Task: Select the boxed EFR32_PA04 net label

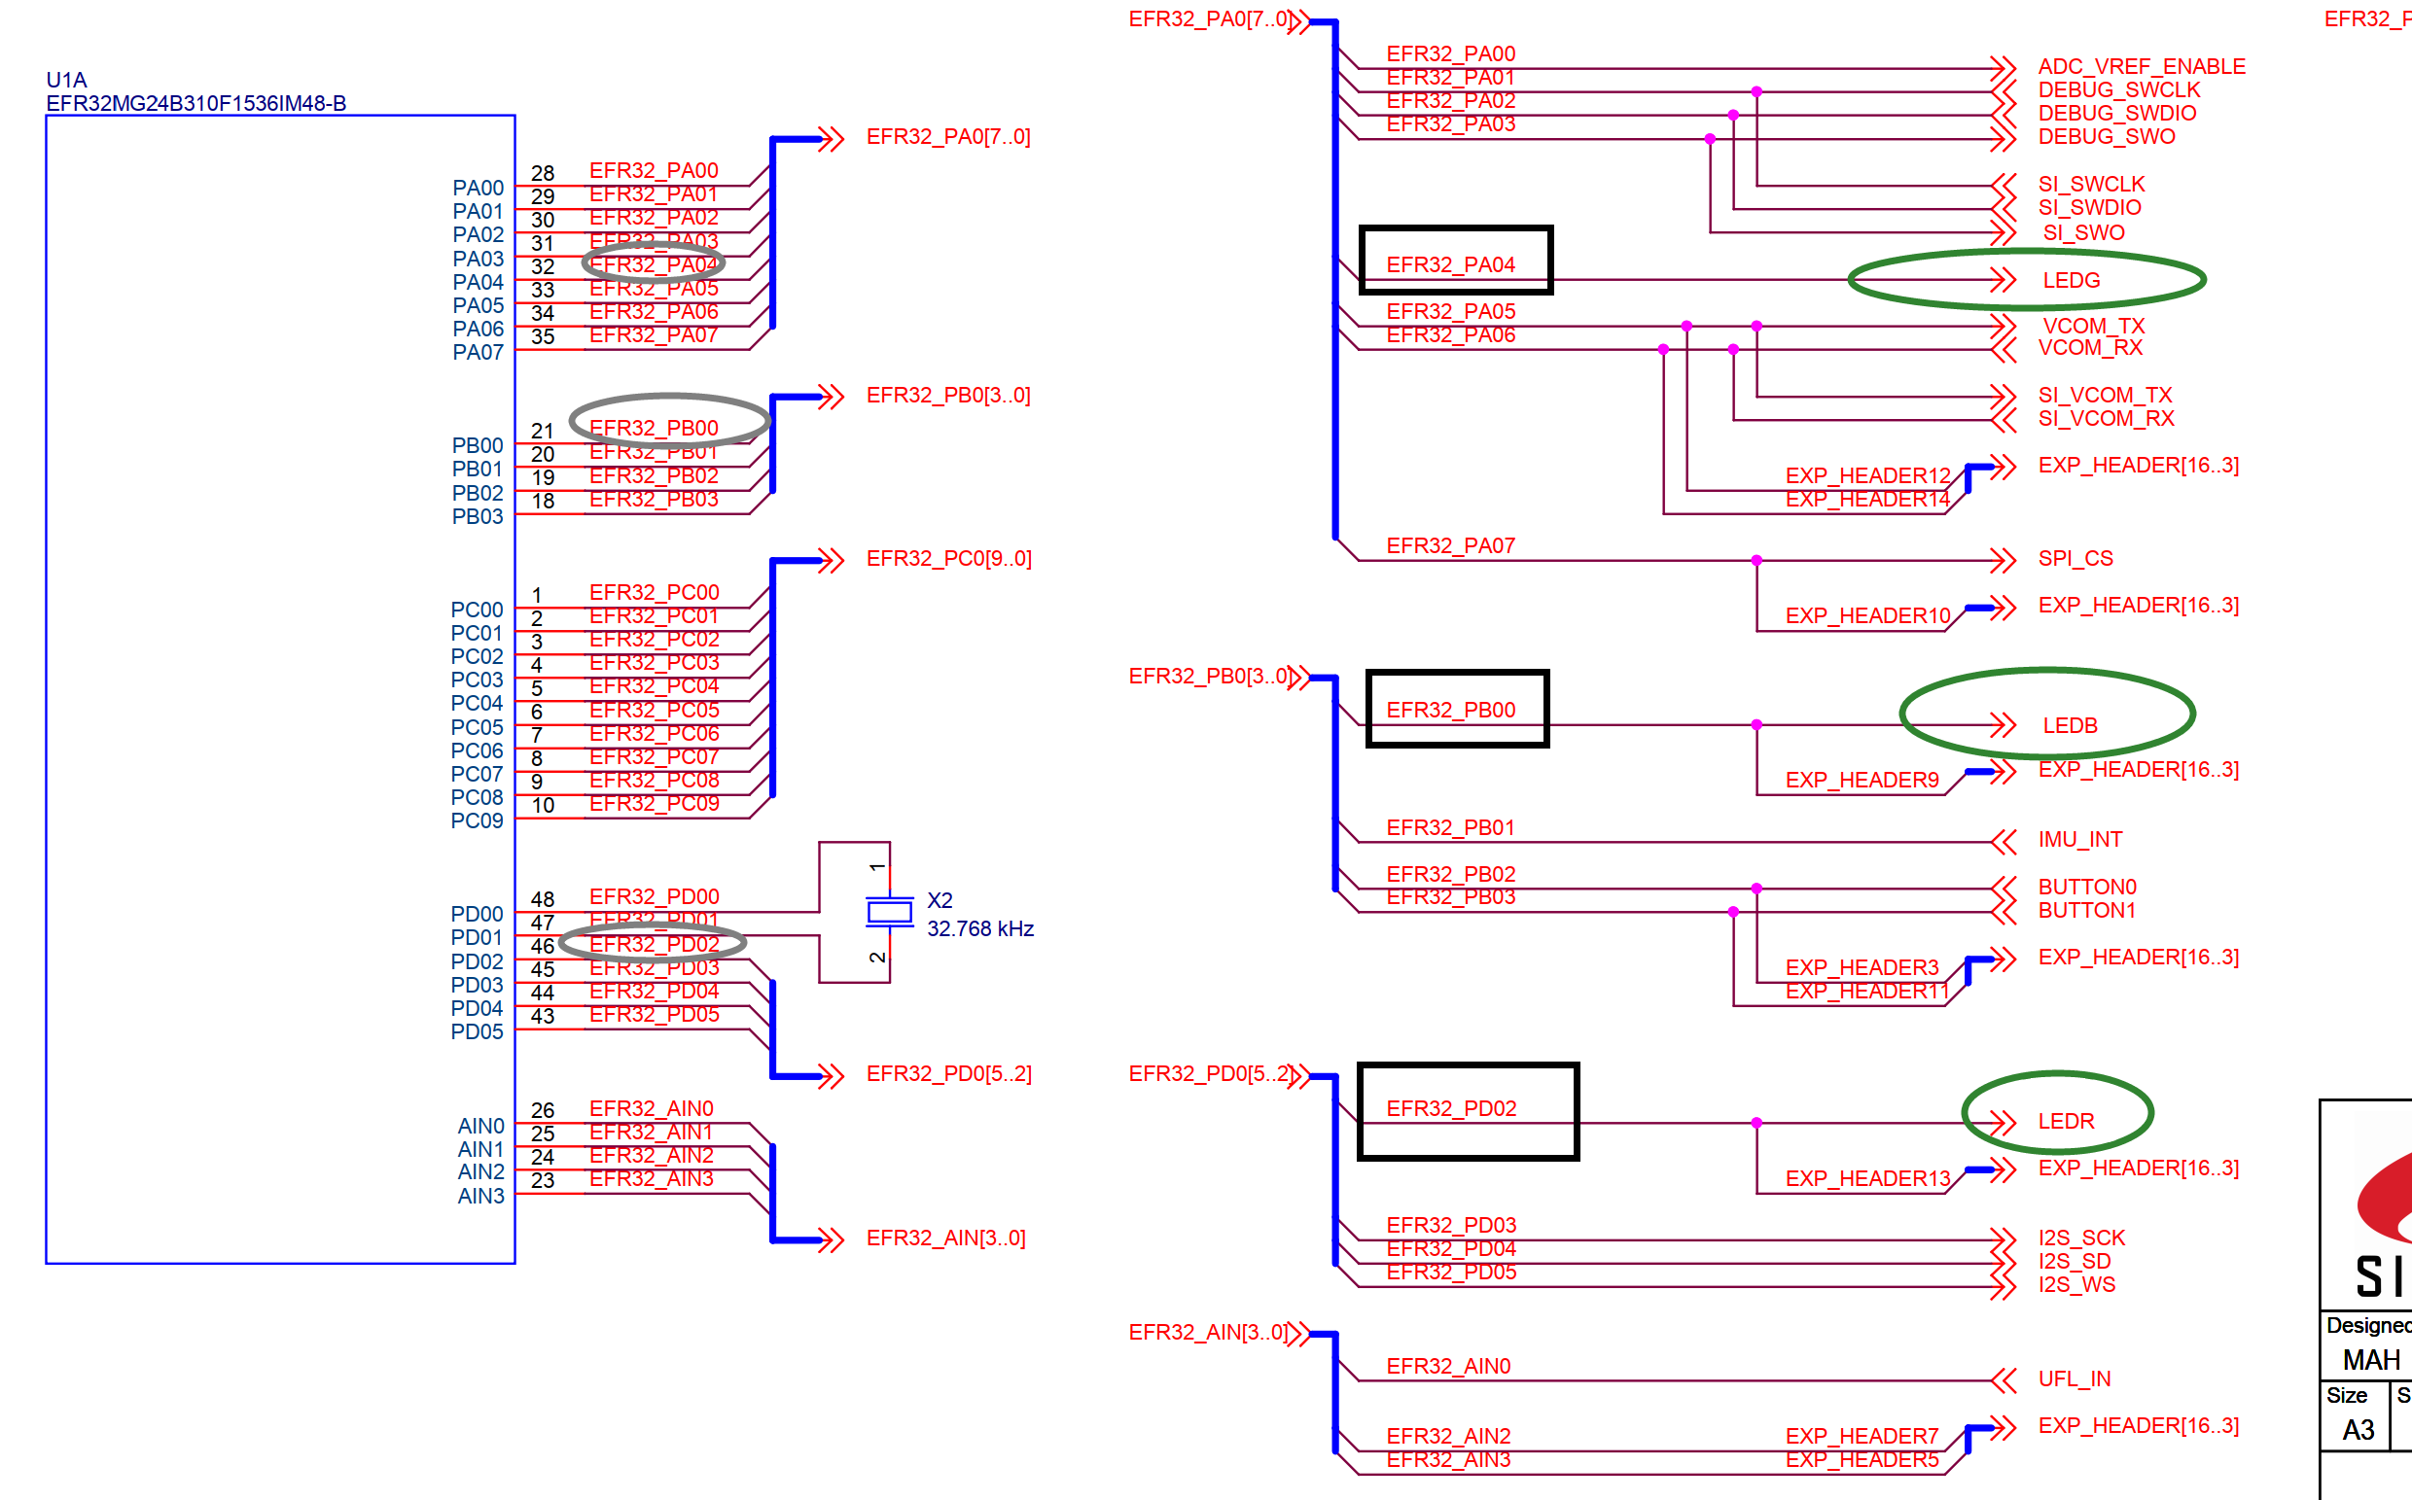Action: [x=1450, y=264]
